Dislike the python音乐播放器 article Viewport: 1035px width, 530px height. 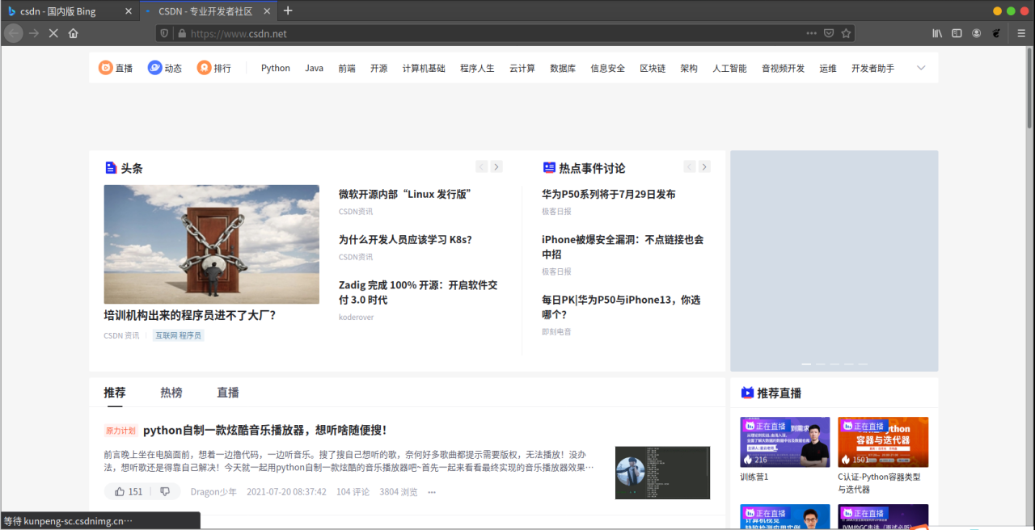(165, 491)
